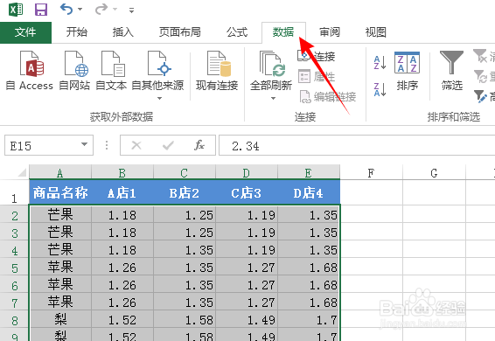Select column E header

(x=309, y=173)
